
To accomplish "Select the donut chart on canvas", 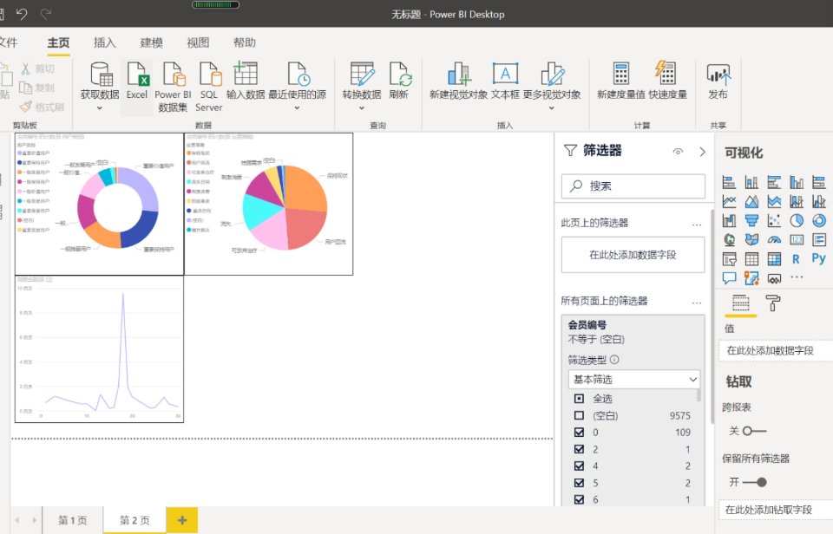I will 99,204.
